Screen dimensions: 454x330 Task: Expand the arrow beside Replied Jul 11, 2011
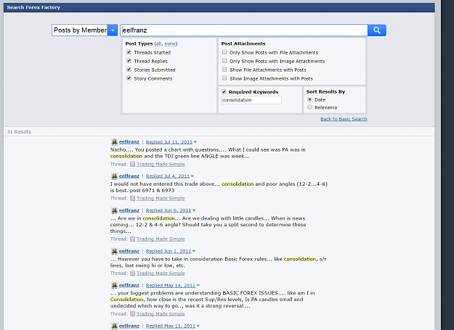195,142
